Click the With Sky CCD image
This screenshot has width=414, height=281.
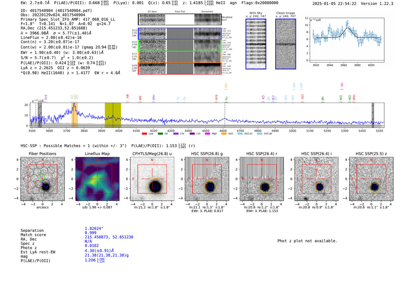click(256, 44)
